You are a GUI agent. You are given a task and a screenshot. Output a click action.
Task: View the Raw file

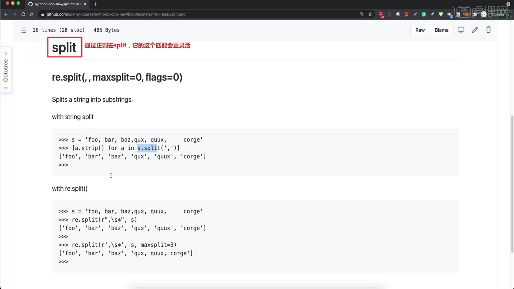(x=420, y=30)
